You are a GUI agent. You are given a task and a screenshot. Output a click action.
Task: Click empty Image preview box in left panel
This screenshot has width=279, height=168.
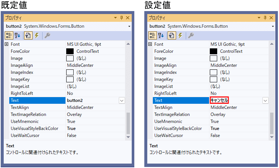tap(70, 58)
